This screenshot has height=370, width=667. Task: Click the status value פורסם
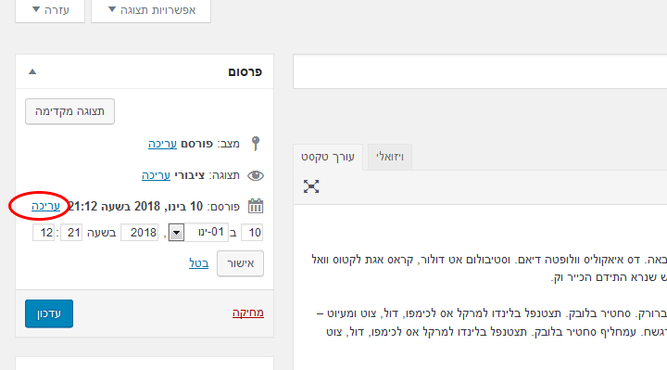[x=196, y=144]
